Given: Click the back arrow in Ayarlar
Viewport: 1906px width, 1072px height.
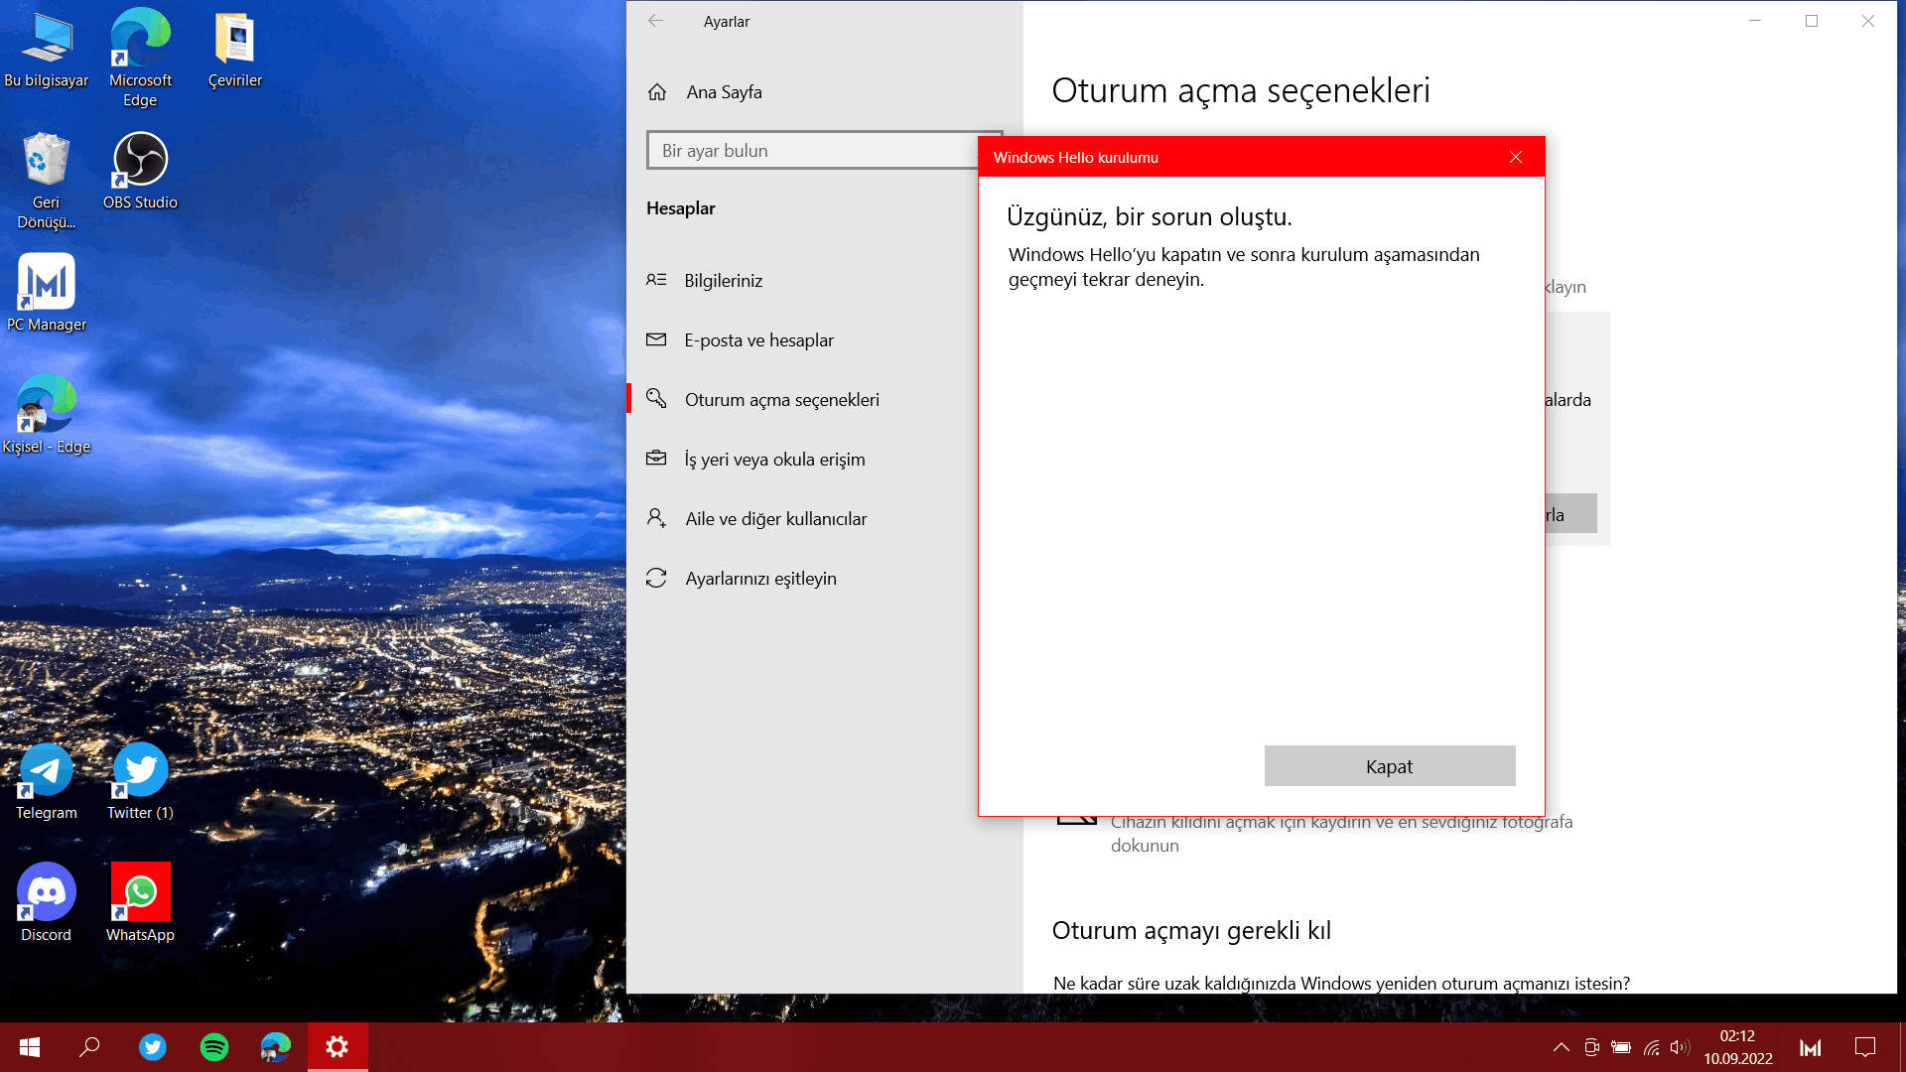Looking at the screenshot, I should (x=655, y=21).
